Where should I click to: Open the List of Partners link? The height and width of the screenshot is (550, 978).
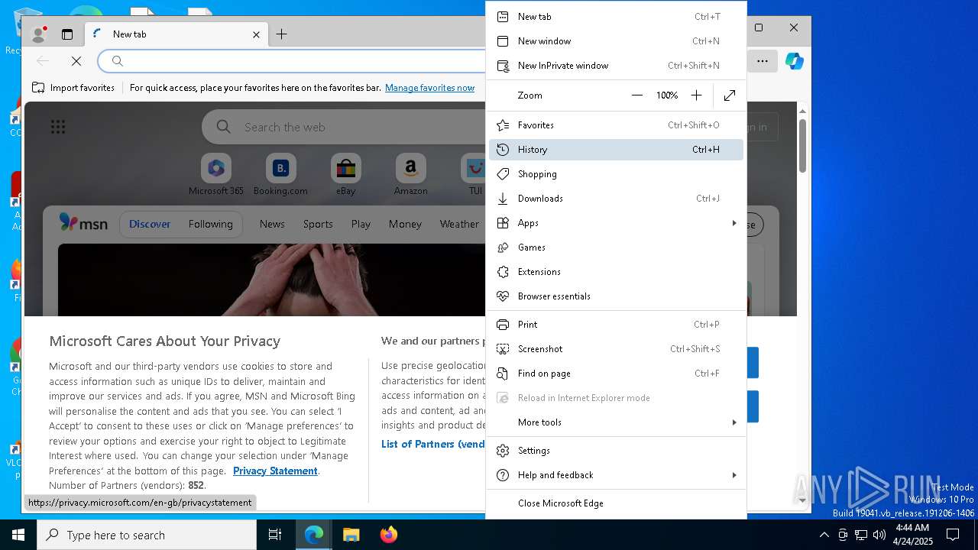click(x=433, y=444)
